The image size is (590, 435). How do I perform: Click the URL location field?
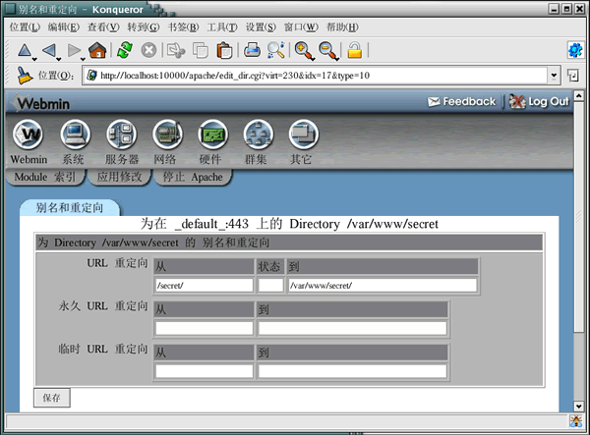pos(316,76)
